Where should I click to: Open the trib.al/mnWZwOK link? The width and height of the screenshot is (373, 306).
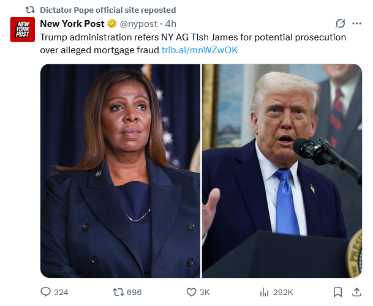click(x=200, y=50)
